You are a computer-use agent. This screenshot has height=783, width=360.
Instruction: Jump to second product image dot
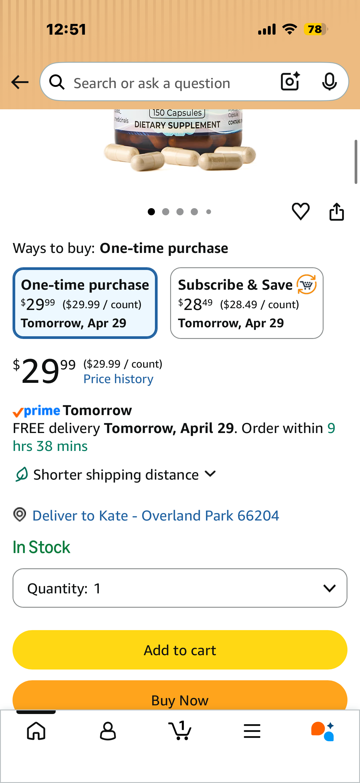(x=166, y=212)
